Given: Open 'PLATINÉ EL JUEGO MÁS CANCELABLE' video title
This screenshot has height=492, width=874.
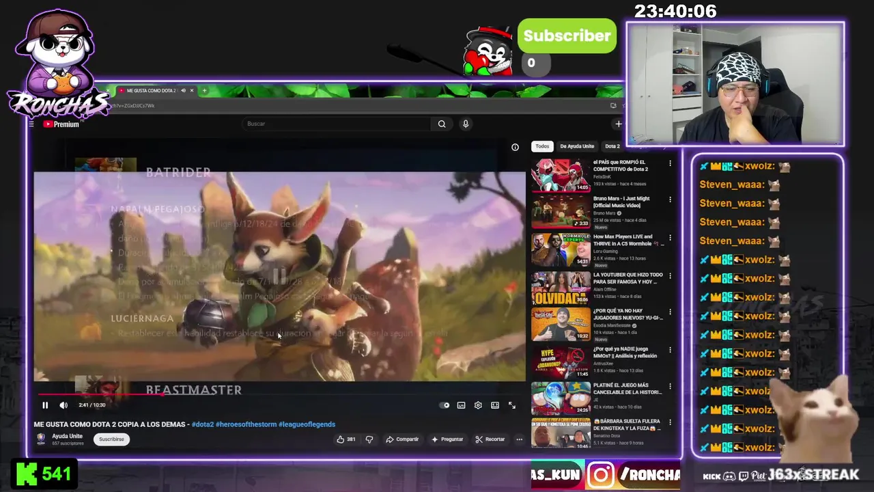Looking at the screenshot, I should 628,389.
